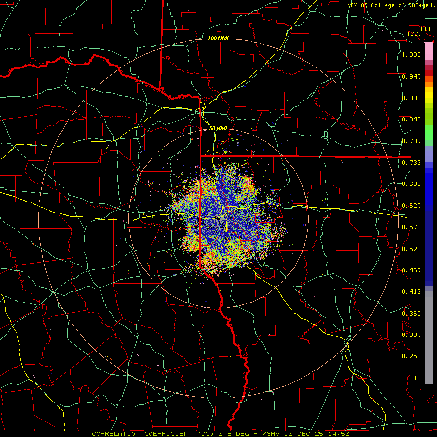The height and width of the screenshot is (437, 437).
Task: Click the 100 NMI range ring label
Action: tap(218, 38)
